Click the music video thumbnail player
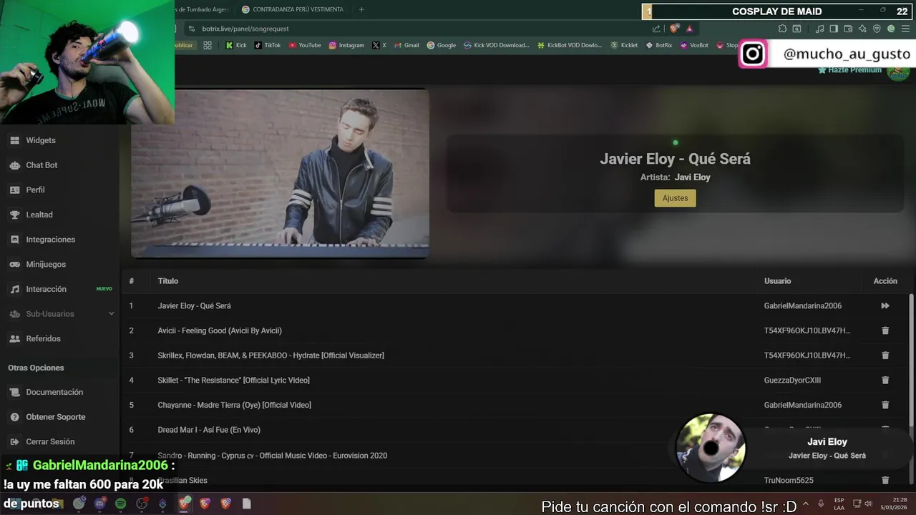 (280, 172)
